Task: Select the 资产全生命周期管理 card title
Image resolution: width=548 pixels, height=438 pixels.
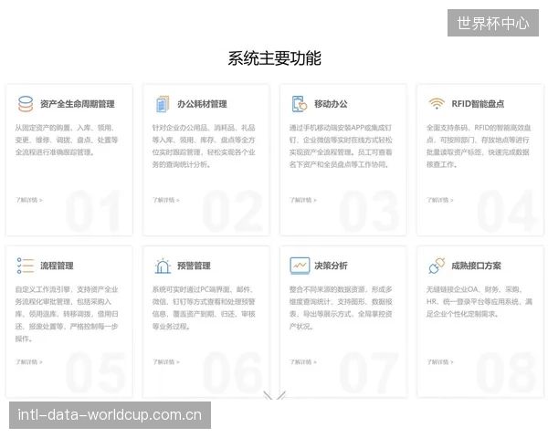Action: pos(78,104)
